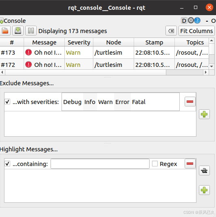Click the horizontal scrollbar right arrow
Image resolution: width=216 pixels, height=217 pixels.
[206, 72]
